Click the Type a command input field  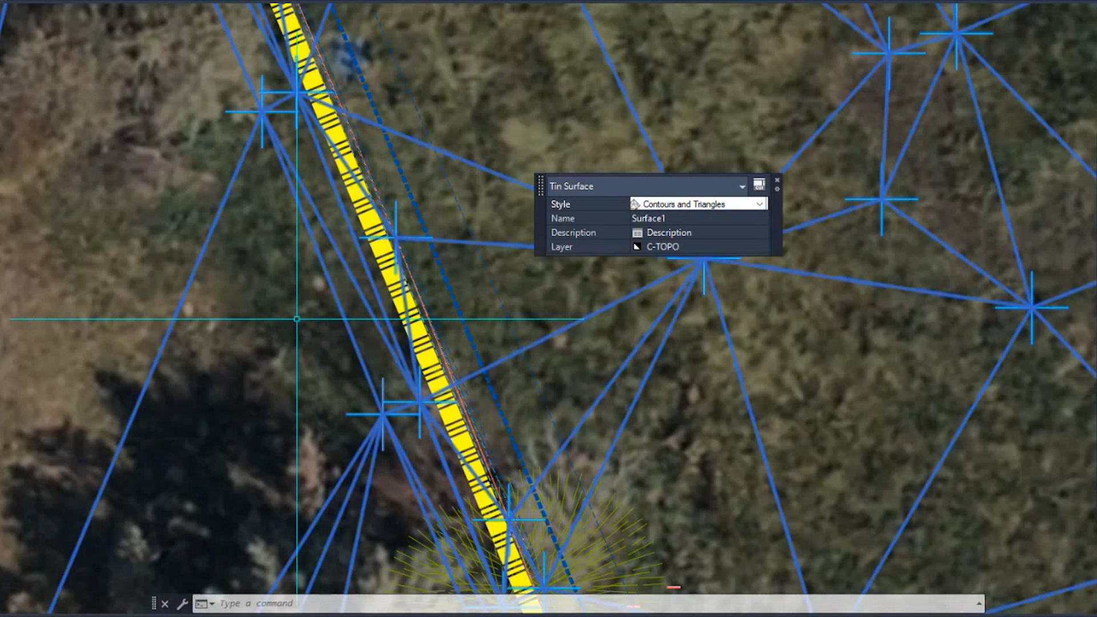point(594,604)
